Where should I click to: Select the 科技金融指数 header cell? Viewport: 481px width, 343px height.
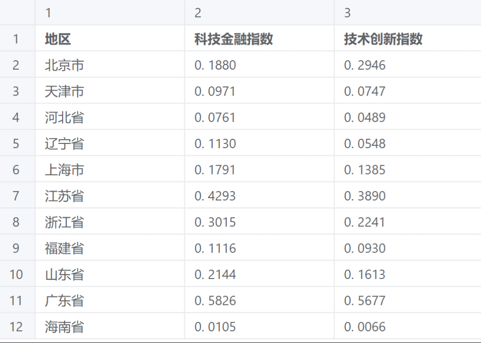point(234,39)
